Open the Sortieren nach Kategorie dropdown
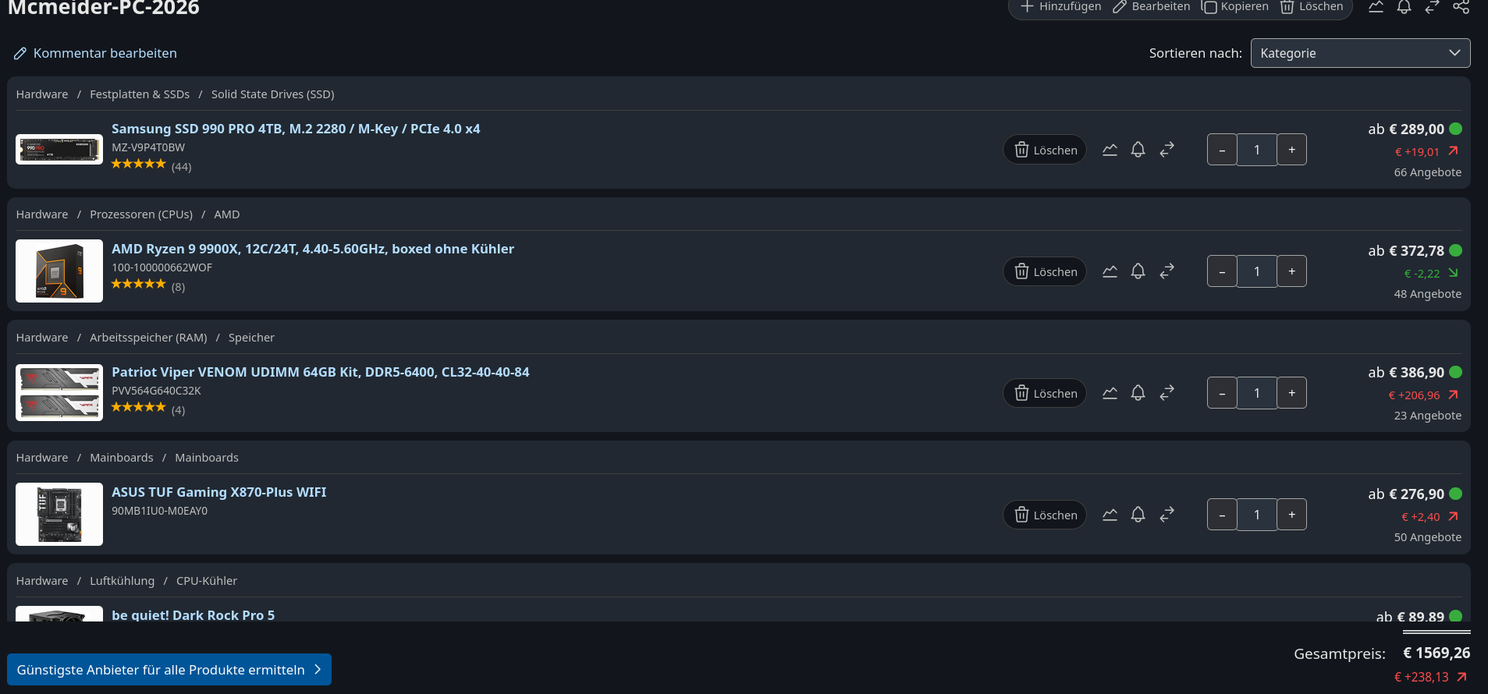This screenshot has height=694, width=1488. 1360,53
